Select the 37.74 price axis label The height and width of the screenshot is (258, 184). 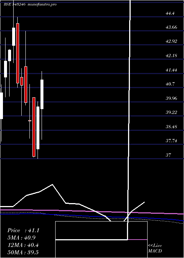pos(171,141)
